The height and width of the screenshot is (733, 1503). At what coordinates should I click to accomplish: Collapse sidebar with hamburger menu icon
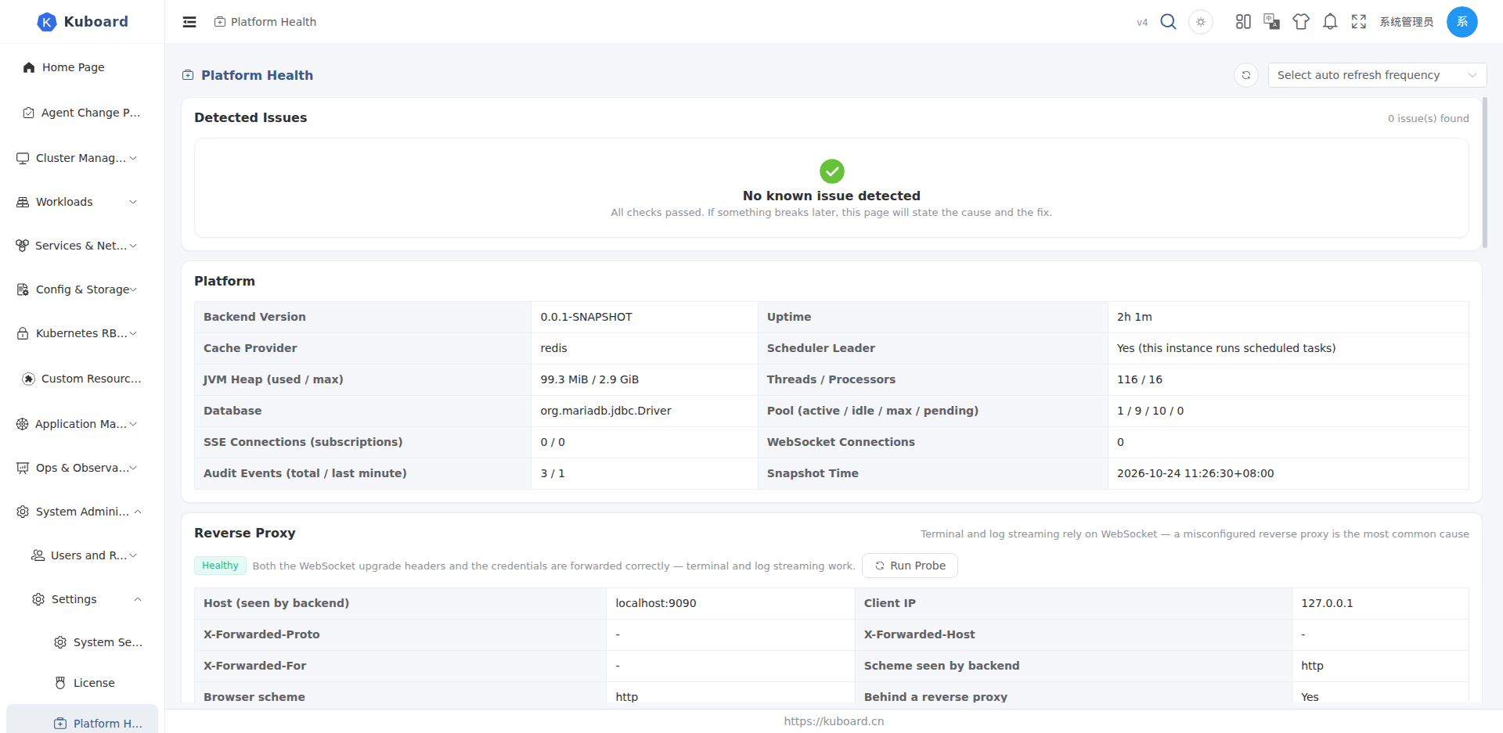pos(189,22)
